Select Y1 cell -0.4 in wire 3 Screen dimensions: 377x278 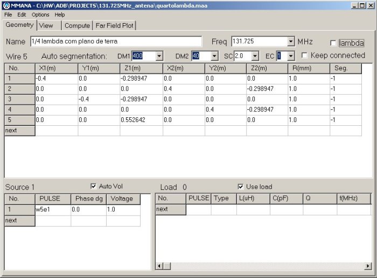pyautogui.click(x=99, y=99)
